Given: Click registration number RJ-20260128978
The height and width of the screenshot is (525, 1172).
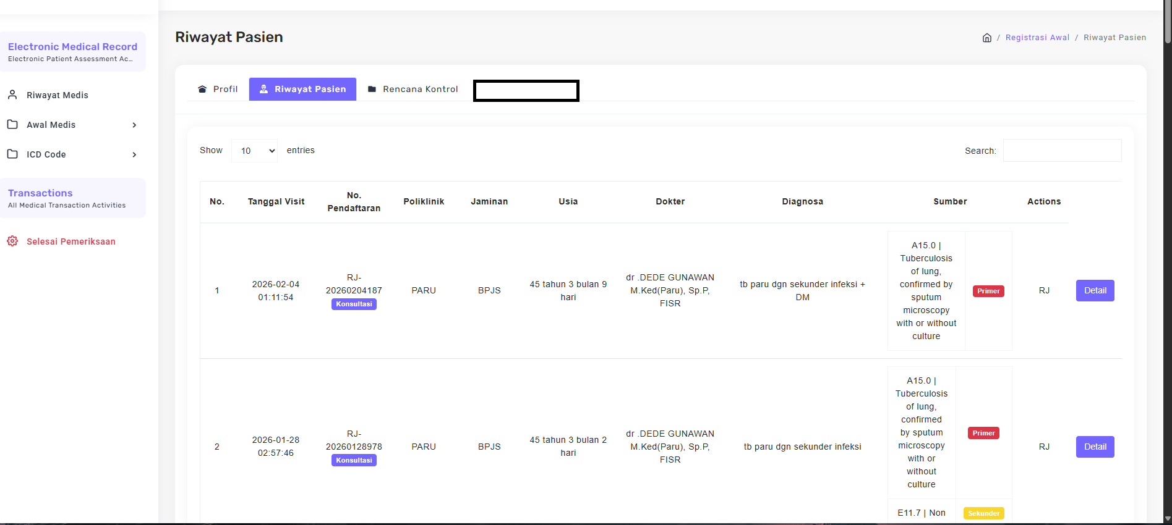Looking at the screenshot, I should (x=354, y=440).
